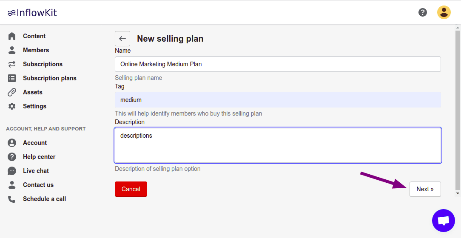Screen dimensions: 461x238
Task: Focus the selling plan Name field
Action: coord(277,64)
